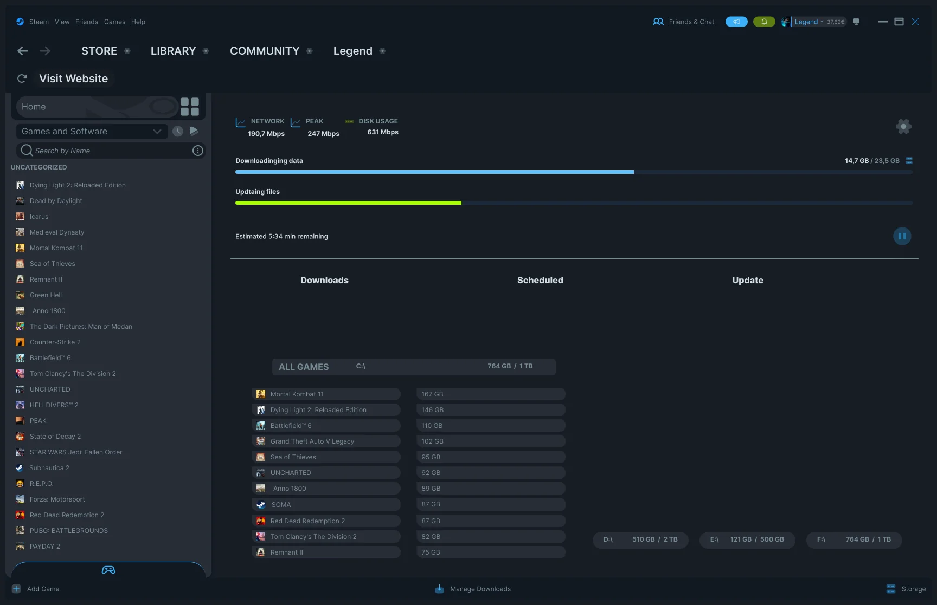The image size is (937, 605).
Task: Open the Friends & Chat icon
Action: point(658,22)
